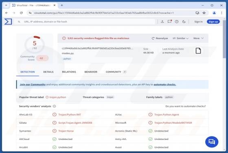Switch to the DETAILS tab
Viewport: 228px width, 153px height.
click(x=48, y=72)
